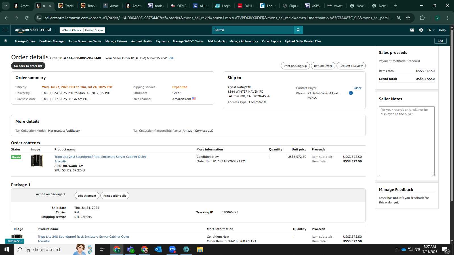
Task: Open Manage Returns in the nav bar
Action: tap(116, 41)
